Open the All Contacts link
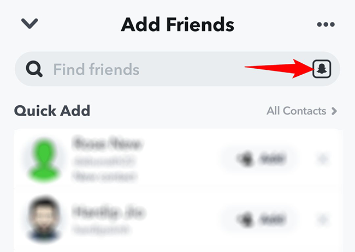The image size is (355, 252). point(297,111)
